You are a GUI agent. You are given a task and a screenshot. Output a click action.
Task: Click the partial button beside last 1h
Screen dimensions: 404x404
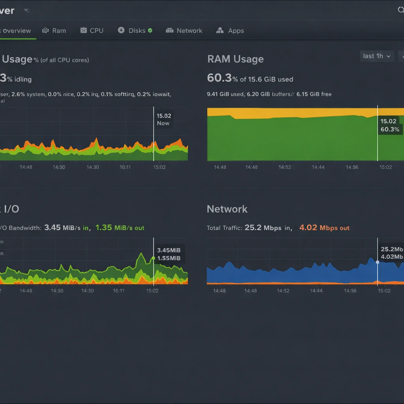pyautogui.click(x=401, y=56)
